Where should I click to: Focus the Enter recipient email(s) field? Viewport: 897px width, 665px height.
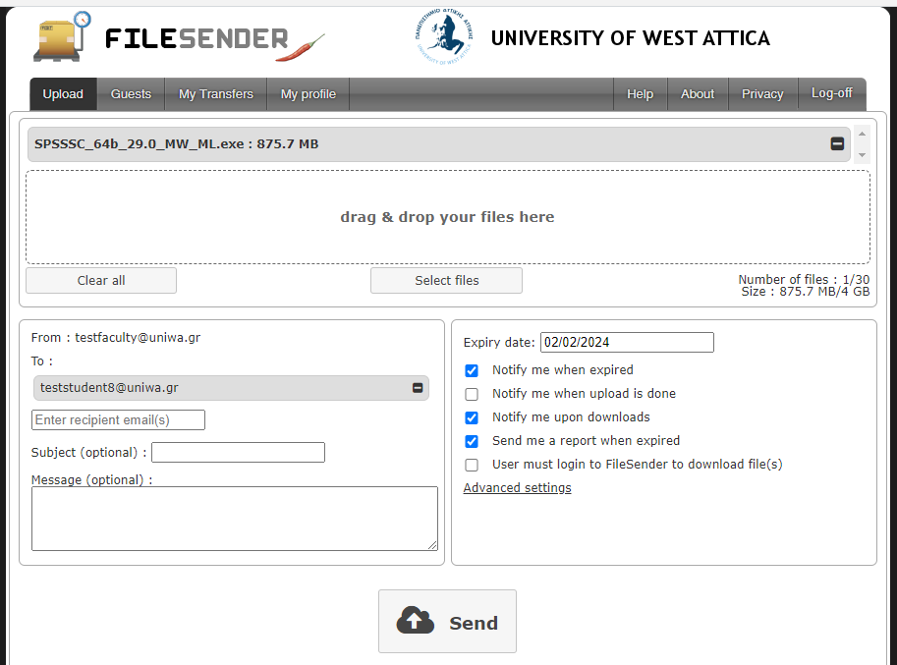tap(118, 420)
